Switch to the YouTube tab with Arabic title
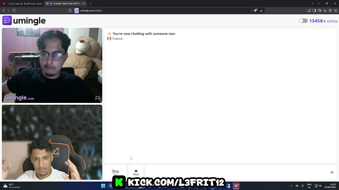Image resolution: width=339 pixels, height=190 pixels. pyautogui.click(x=22, y=3)
